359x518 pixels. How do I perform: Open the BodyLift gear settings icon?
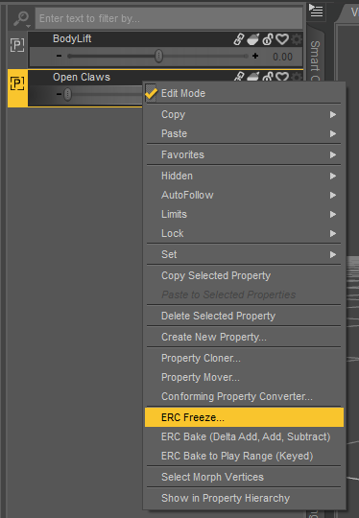click(x=297, y=39)
